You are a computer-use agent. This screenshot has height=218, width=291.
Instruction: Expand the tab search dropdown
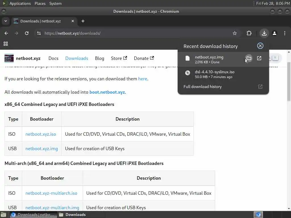point(6,21)
